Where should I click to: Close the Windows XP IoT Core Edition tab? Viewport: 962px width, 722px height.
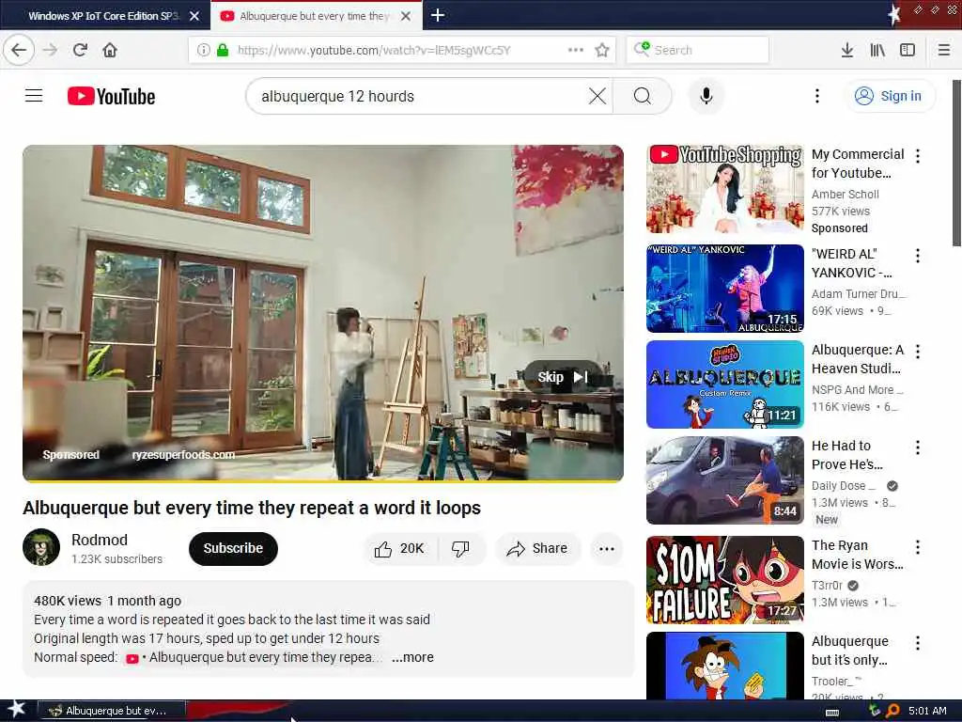(x=194, y=16)
